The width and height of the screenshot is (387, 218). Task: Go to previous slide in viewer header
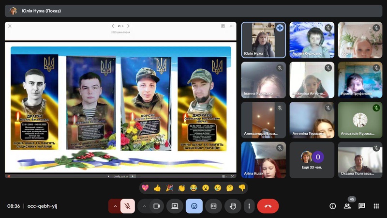tap(113, 26)
